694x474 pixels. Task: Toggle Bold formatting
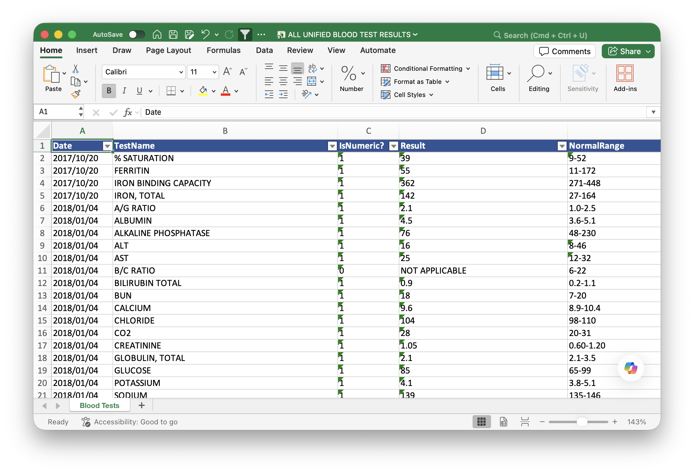(x=109, y=91)
